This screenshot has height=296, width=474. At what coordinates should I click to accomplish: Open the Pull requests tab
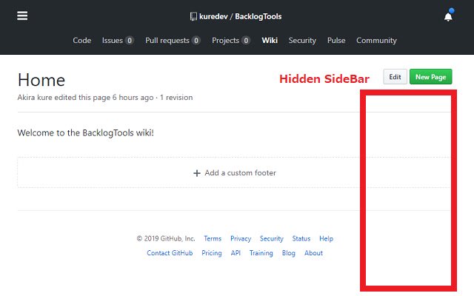[x=173, y=41]
